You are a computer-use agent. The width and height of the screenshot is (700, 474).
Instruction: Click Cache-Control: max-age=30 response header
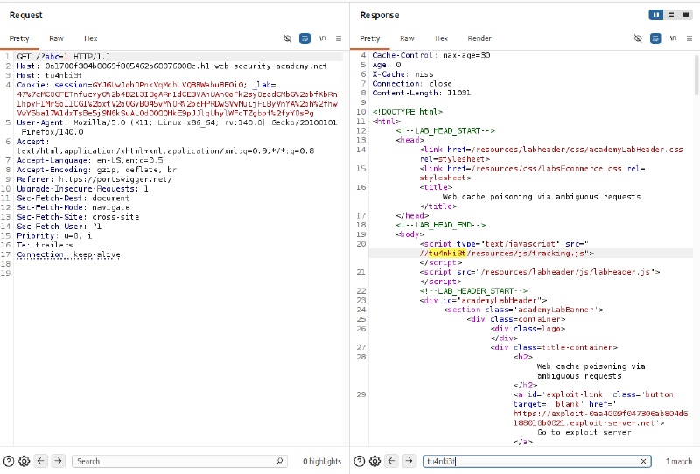(431, 55)
